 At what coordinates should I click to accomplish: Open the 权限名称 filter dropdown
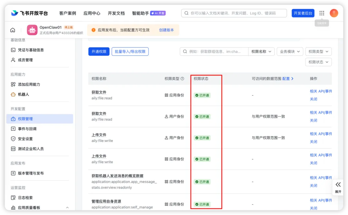click(261, 51)
